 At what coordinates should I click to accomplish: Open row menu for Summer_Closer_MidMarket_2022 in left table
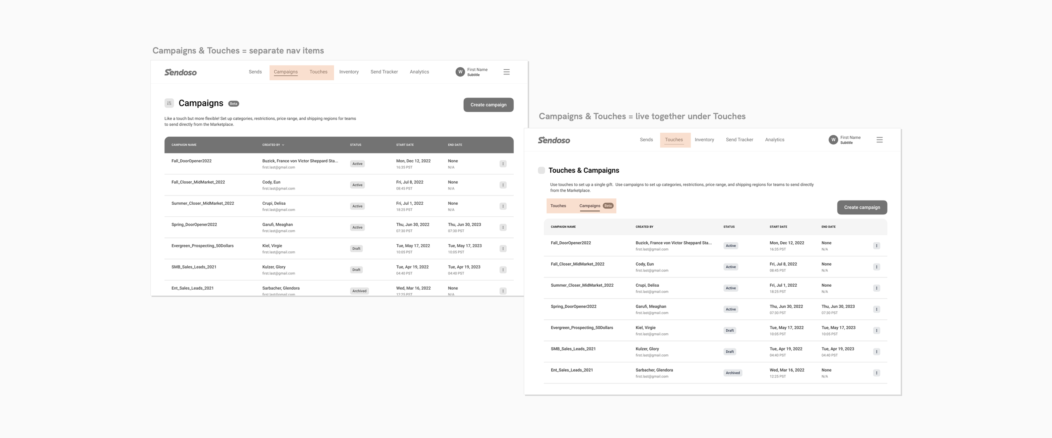pyautogui.click(x=503, y=206)
